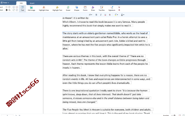Screen dimensions: 185x116
Task: Open the Shapes tool
Action: (x=77, y=8)
